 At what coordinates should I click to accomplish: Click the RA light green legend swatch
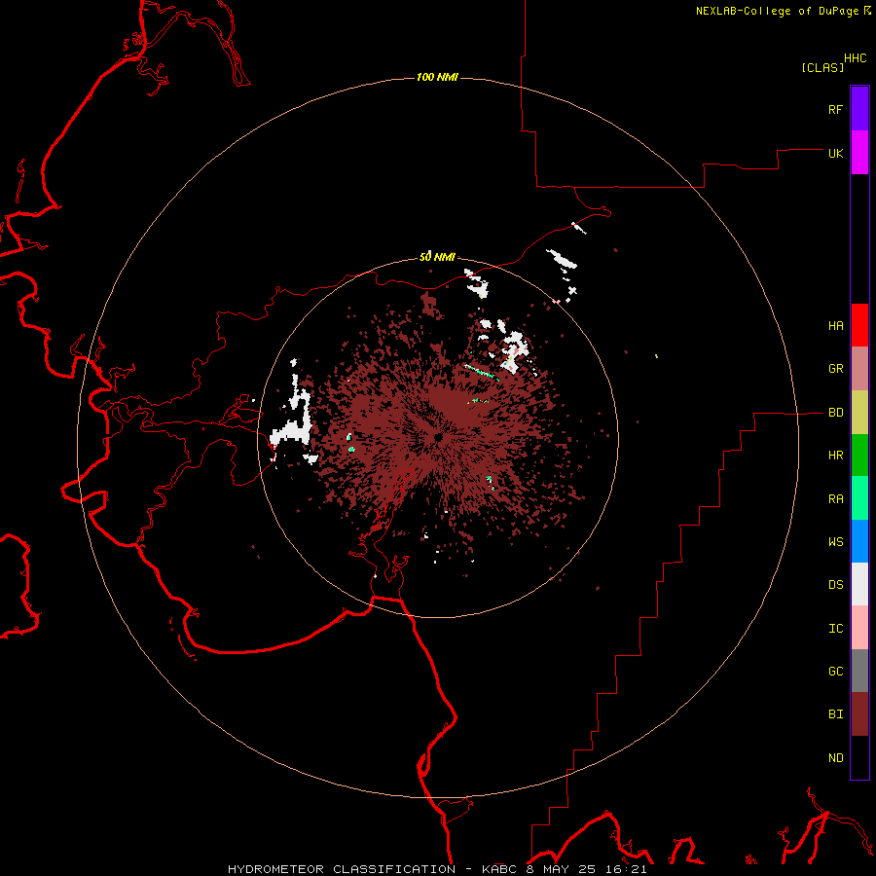(859, 498)
